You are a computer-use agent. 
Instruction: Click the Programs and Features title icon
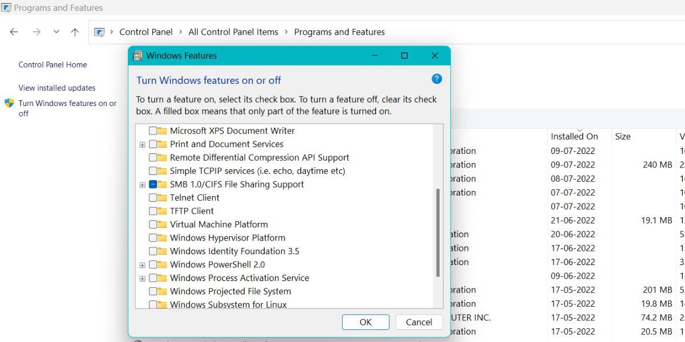(x=6, y=7)
